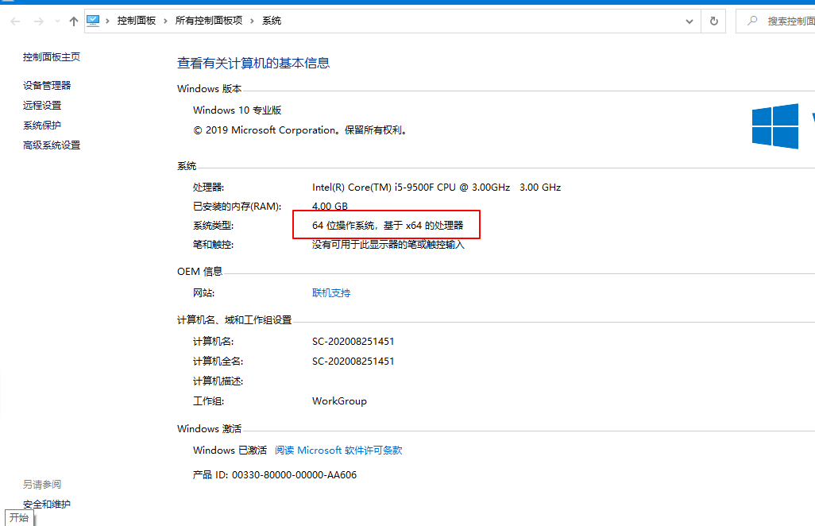Image resolution: width=815 pixels, height=526 pixels.
Task: Expand the chevron after 控制面板 breadcrumb
Action: coord(165,21)
